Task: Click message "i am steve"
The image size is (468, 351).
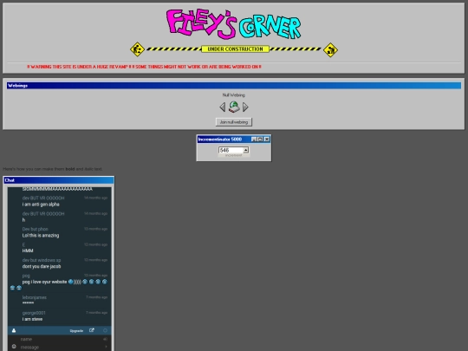Action: coord(32,319)
